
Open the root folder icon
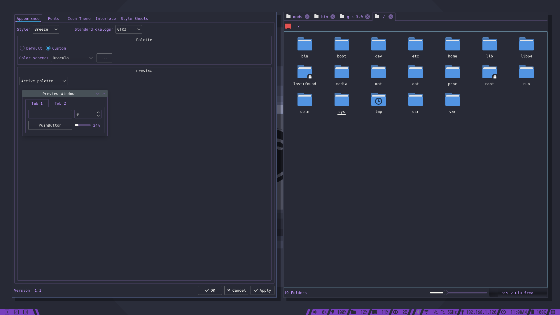point(489,72)
